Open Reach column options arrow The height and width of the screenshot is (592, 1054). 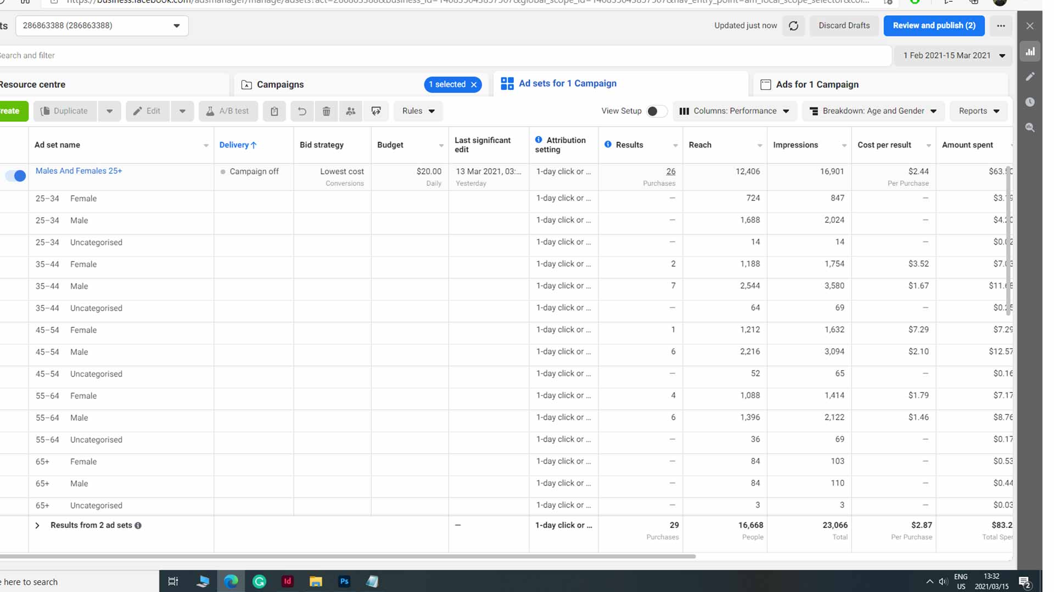pyautogui.click(x=759, y=146)
